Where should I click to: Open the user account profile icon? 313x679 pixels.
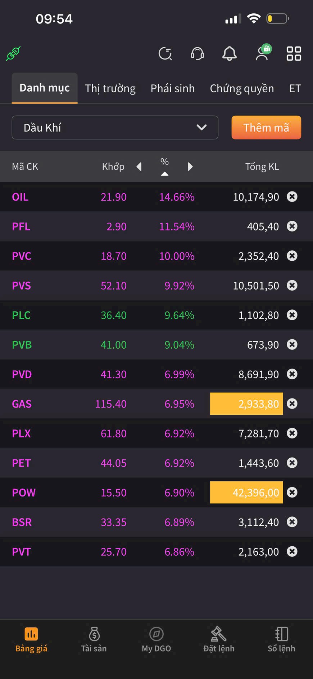click(x=262, y=53)
